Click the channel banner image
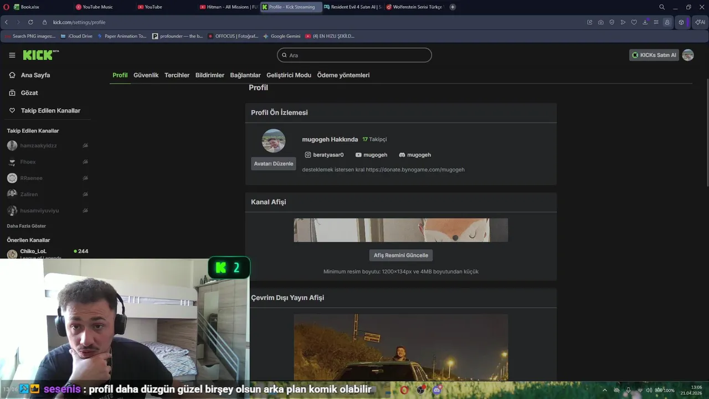 click(x=401, y=230)
